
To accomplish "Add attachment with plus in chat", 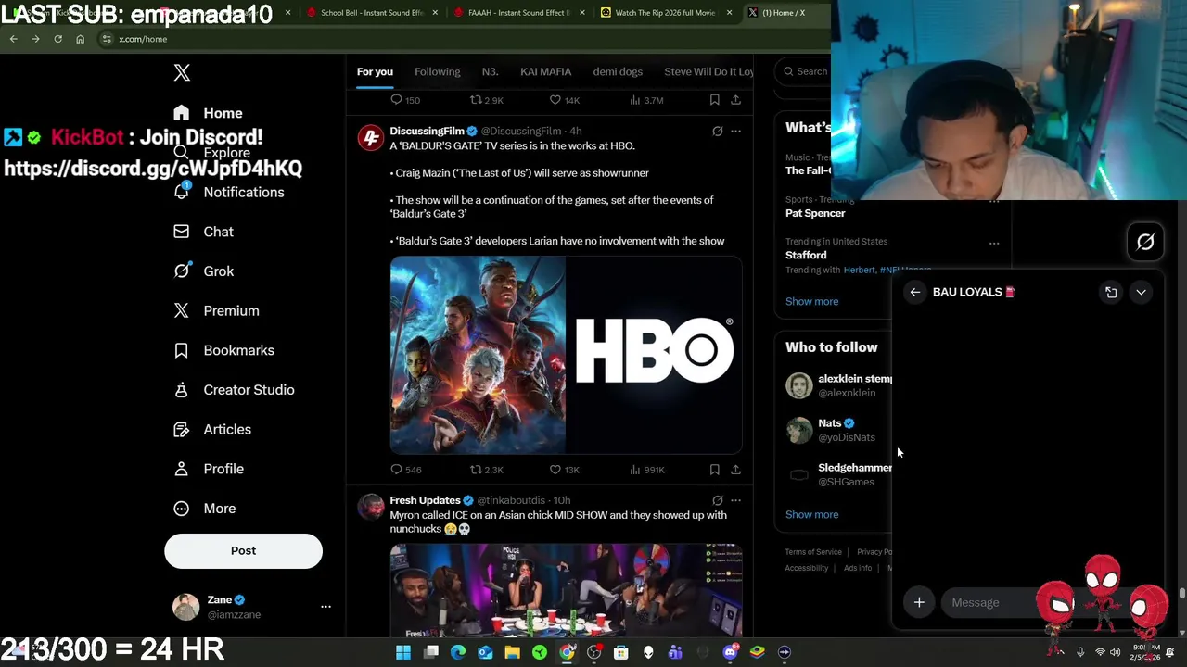I will click(x=919, y=602).
